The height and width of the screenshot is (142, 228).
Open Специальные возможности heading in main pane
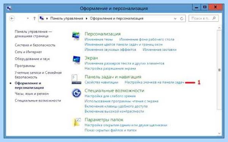point(114,90)
